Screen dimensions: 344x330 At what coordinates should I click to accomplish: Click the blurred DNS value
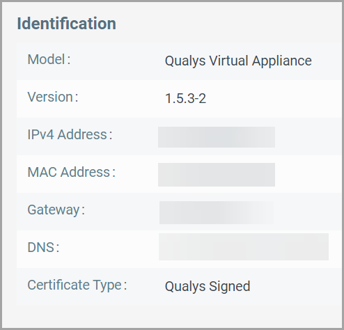coord(244,246)
